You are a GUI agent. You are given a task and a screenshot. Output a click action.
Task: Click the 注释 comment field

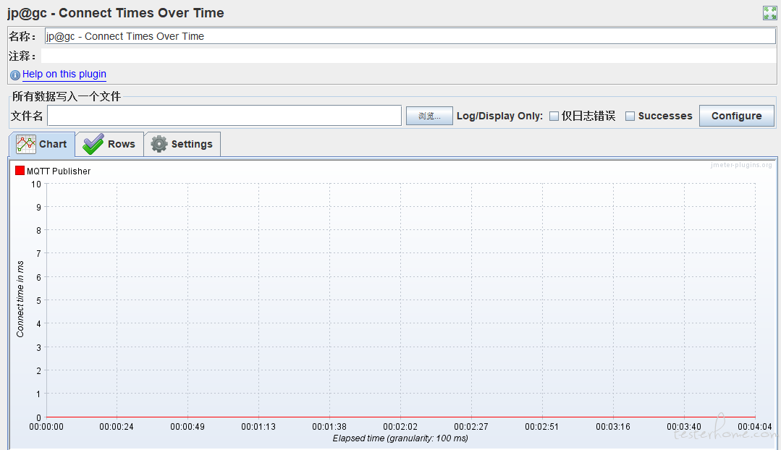[x=408, y=56]
